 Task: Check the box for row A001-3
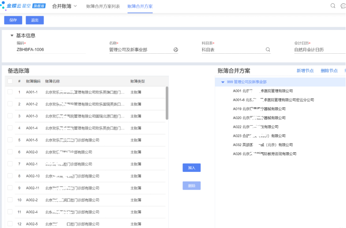point(10,116)
